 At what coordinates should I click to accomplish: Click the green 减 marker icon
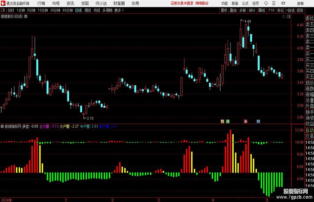point(228,121)
